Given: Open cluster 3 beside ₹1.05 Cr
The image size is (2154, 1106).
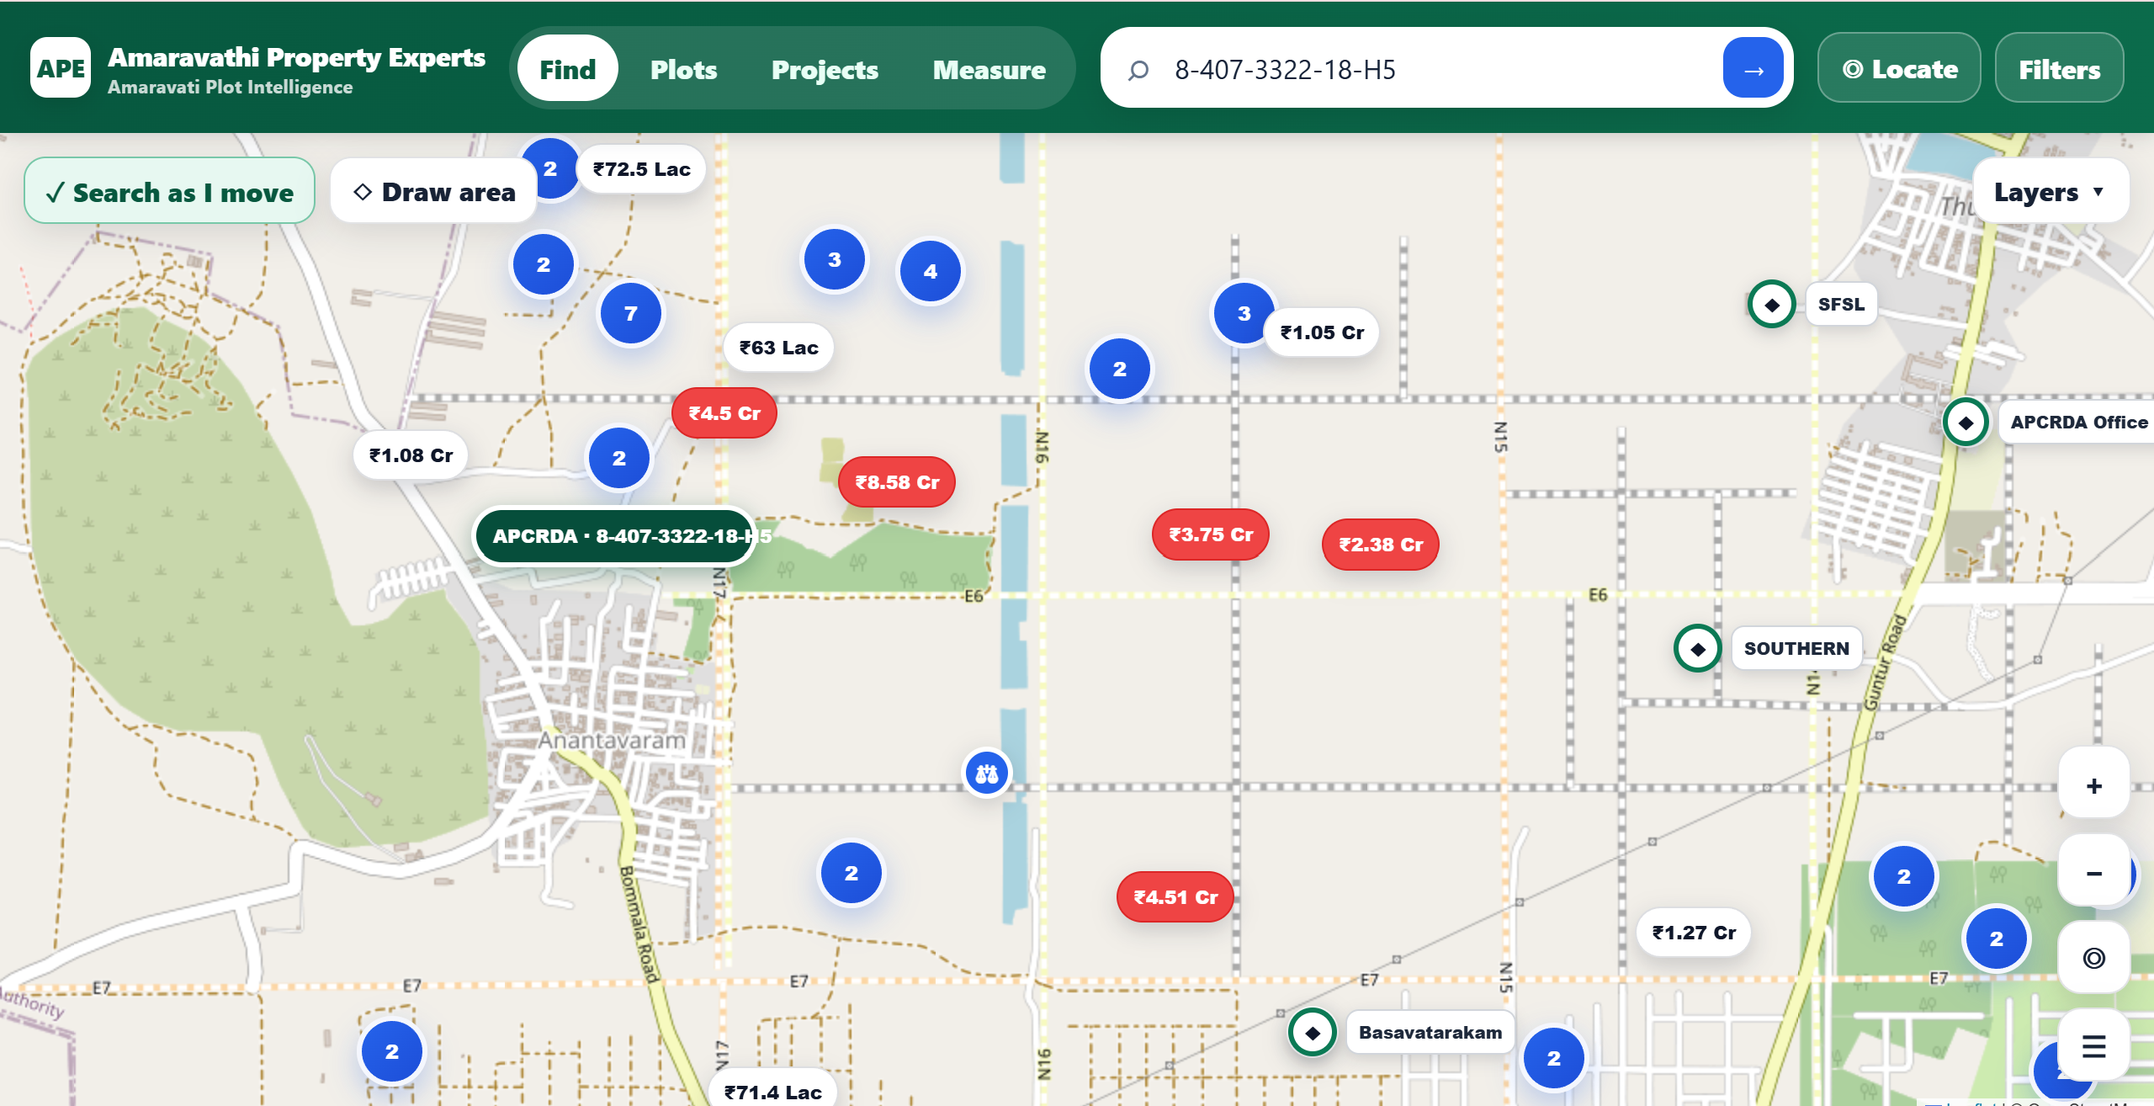Looking at the screenshot, I should [1244, 314].
